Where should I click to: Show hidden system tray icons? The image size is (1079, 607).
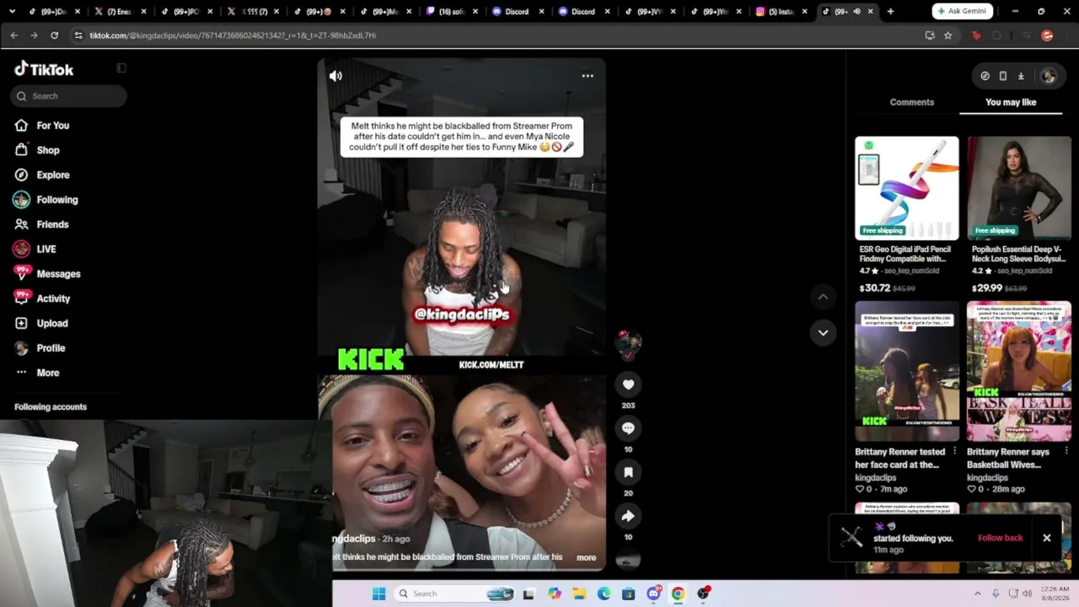pyautogui.click(x=978, y=594)
